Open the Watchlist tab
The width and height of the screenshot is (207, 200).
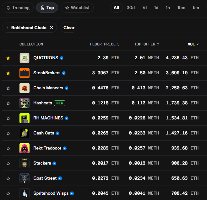(77, 8)
